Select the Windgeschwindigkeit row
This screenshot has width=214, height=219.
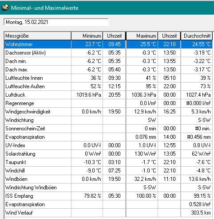click(108, 112)
